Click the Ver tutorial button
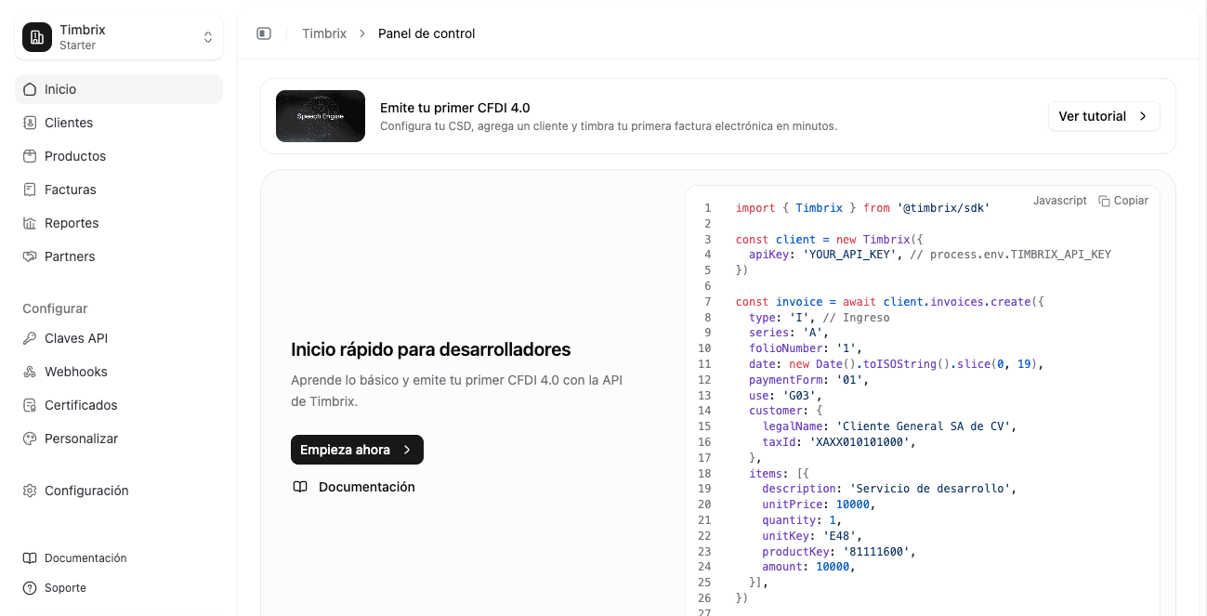The width and height of the screenshot is (1207, 616). [1104, 116]
